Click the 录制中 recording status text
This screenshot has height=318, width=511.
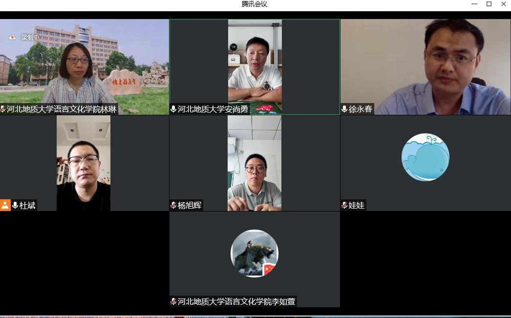click(x=30, y=37)
